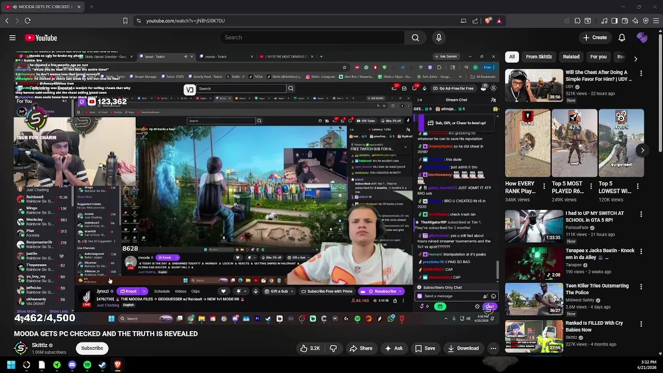This screenshot has height=373, width=663.
Task: Open more actions ellipsis under the video
Action: pos(493,349)
